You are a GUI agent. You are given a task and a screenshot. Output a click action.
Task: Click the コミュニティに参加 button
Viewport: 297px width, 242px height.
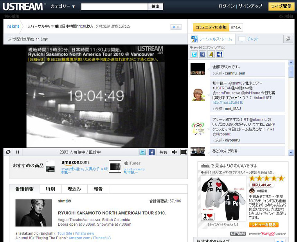(x=211, y=27)
